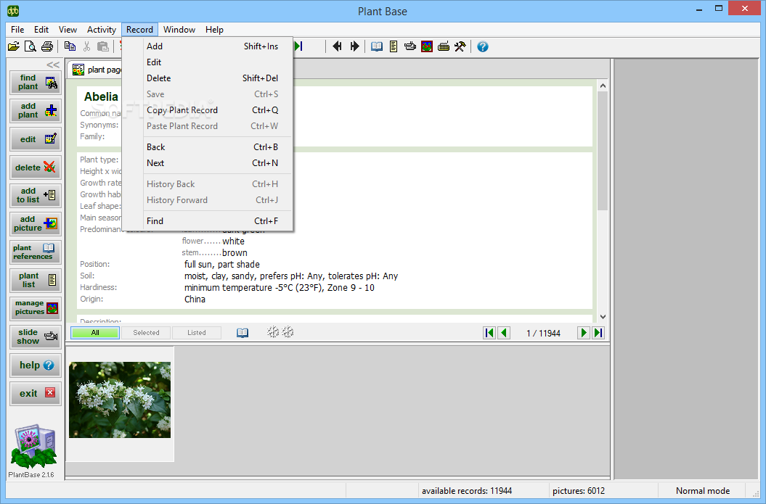Click the paste clipboard toolbar icon
This screenshot has width=766, height=504.
[x=102, y=46]
